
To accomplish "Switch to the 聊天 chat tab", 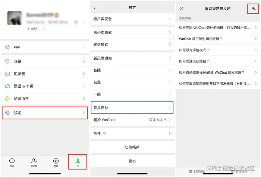I will tap(12, 162).
